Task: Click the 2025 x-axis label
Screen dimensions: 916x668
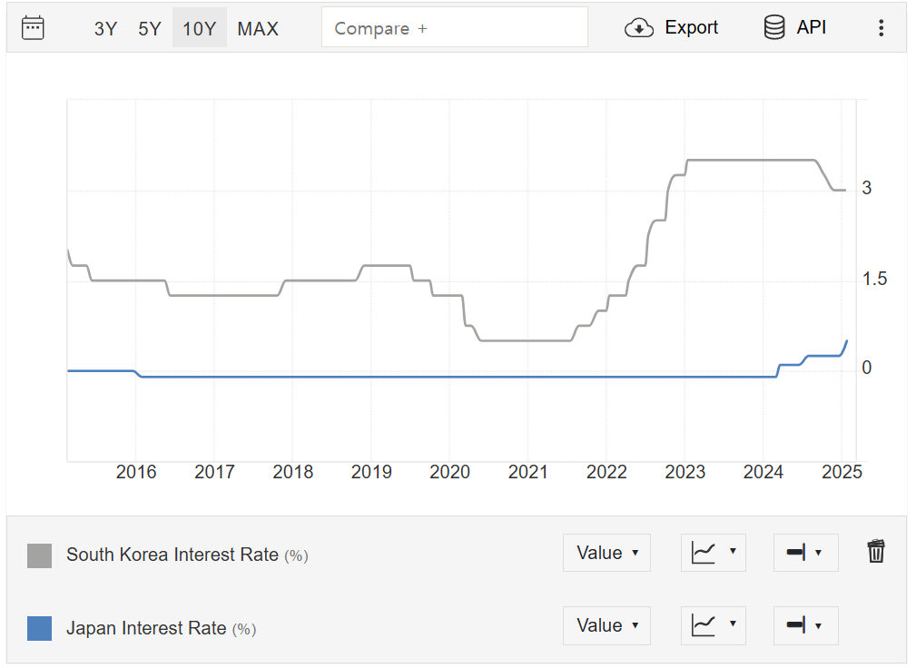Action: coord(842,472)
